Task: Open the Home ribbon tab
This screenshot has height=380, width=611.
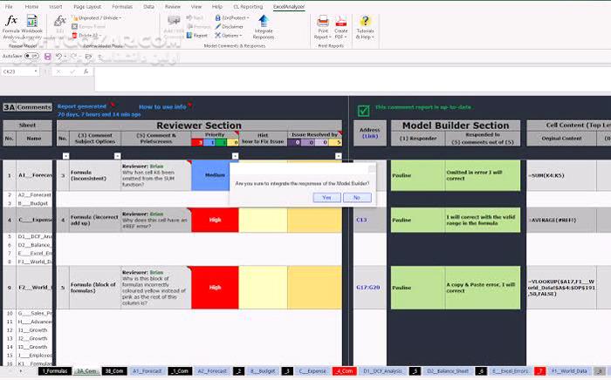Action: [31, 7]
